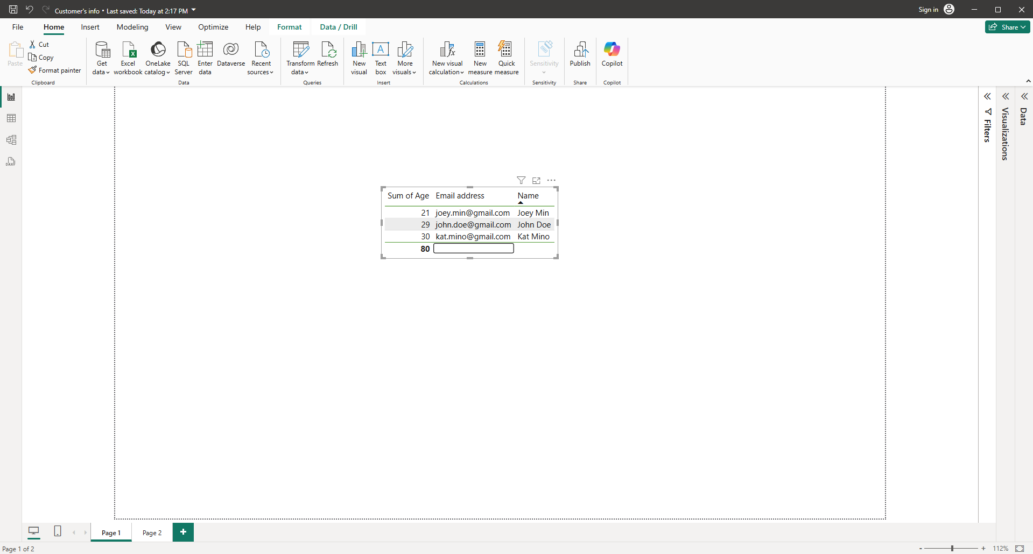Open the Modeling ribbon tab

pos(132,27)
